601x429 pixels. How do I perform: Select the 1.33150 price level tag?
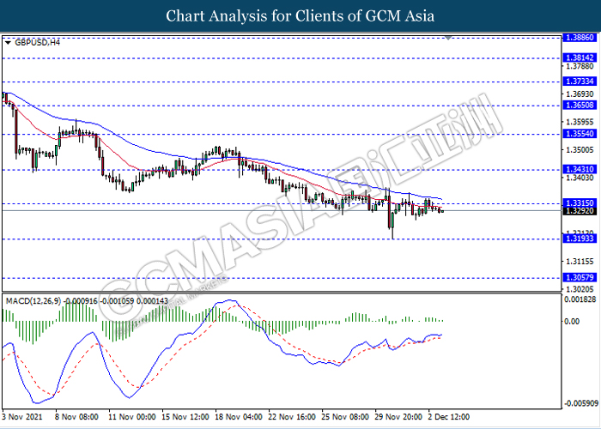point(580,202)
